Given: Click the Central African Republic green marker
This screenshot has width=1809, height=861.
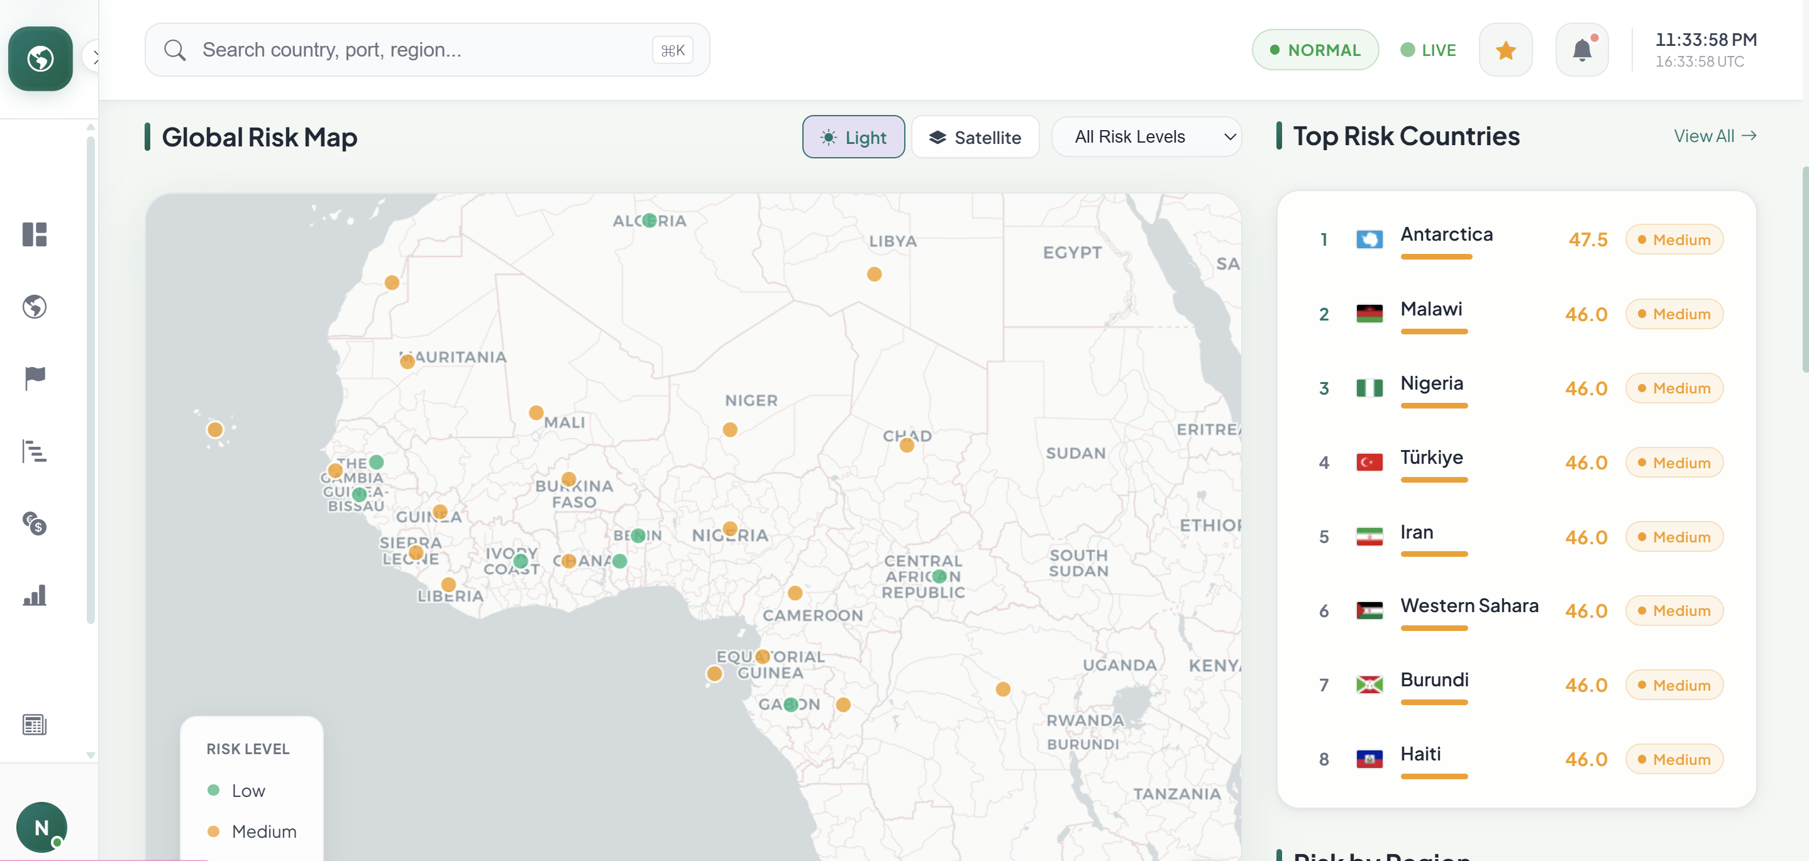Looking at the screenshot, I should [x=939, y=576].
